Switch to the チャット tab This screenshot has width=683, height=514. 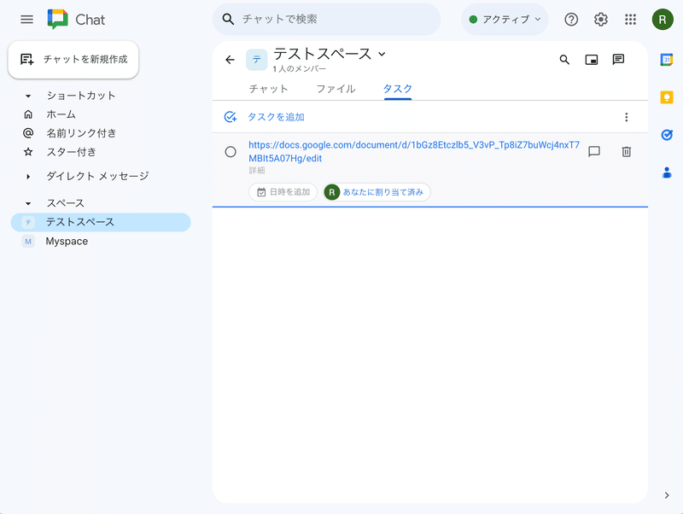point(268,89)
